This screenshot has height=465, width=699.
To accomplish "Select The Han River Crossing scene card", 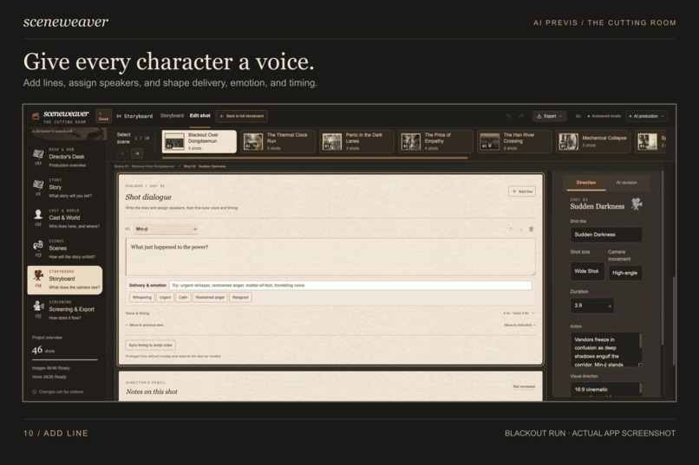I will pyautogui.click(x=514, y=141).
